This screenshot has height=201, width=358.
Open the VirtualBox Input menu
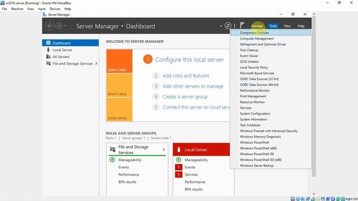point(41,9)
